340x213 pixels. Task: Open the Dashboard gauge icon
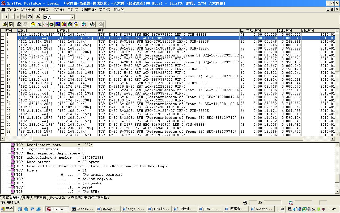click(33, 24)
